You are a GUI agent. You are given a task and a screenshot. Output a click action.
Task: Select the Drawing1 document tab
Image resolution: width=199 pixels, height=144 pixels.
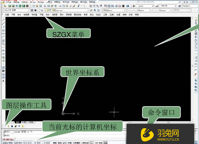(8, 139)
